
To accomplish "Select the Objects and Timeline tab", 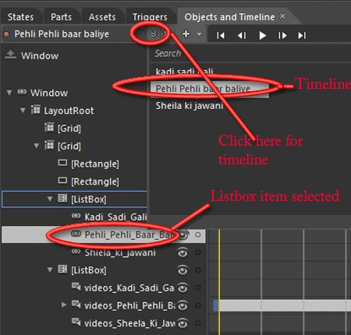I will click(x=229, y=17).
